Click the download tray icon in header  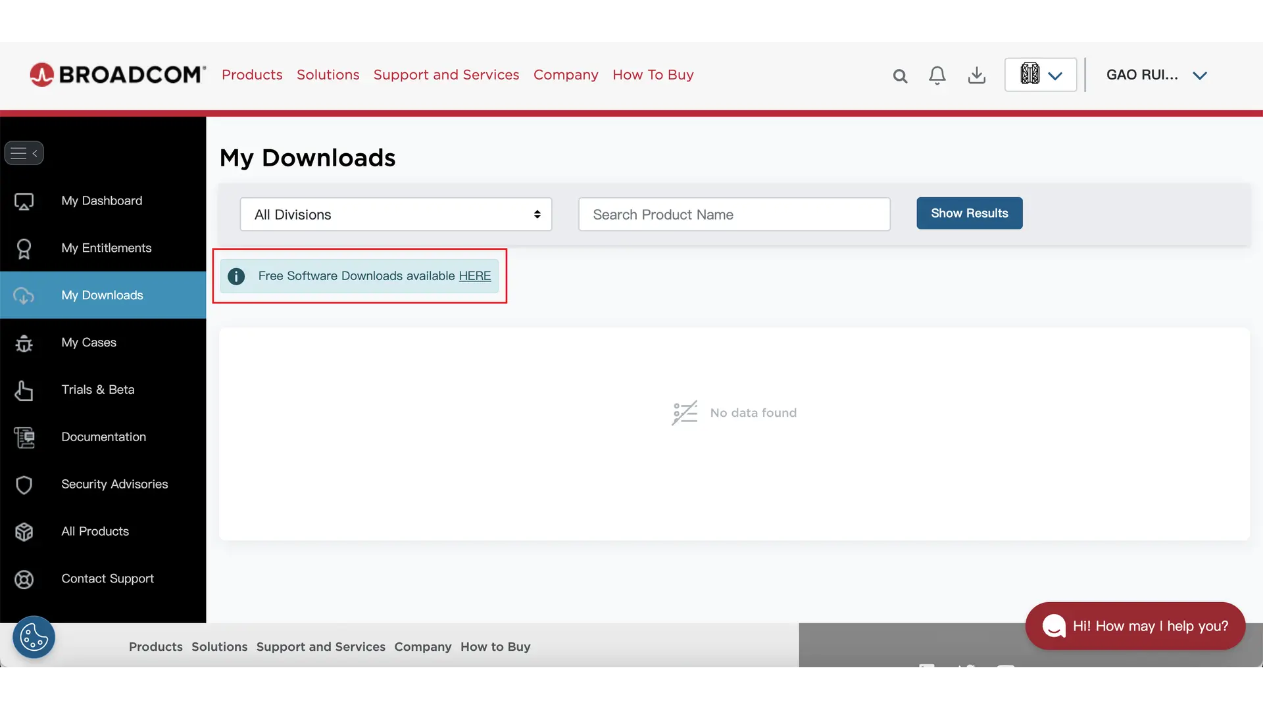[977, 76]
